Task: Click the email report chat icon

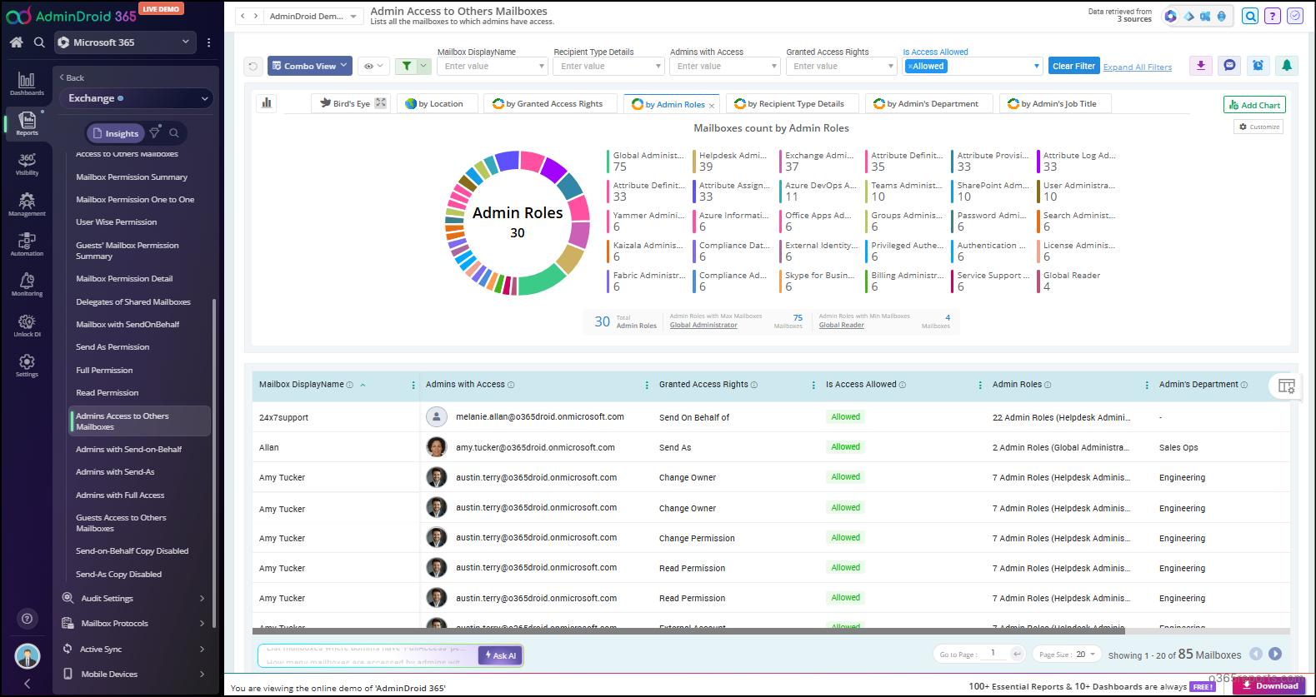Action: (1229, 66)
